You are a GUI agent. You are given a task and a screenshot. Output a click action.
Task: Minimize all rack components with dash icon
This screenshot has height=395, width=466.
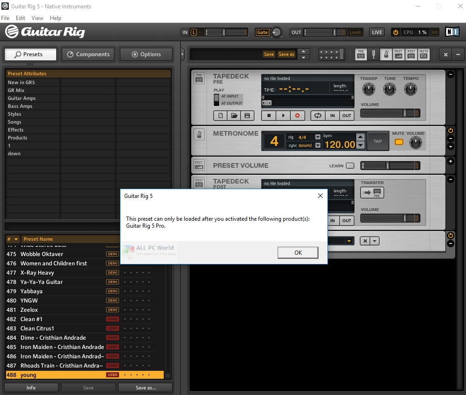[x=458, y=54]
